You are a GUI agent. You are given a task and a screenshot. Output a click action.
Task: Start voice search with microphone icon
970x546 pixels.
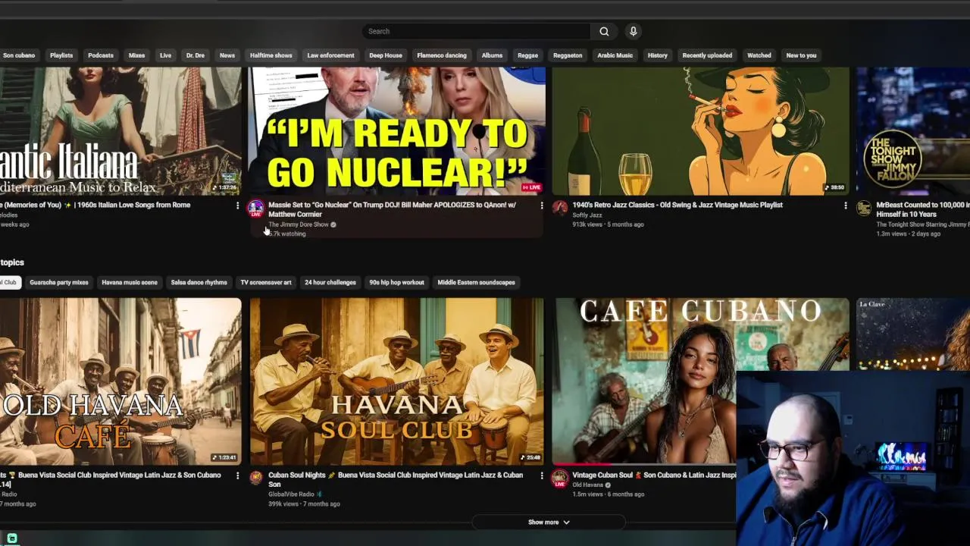point(633,31)
